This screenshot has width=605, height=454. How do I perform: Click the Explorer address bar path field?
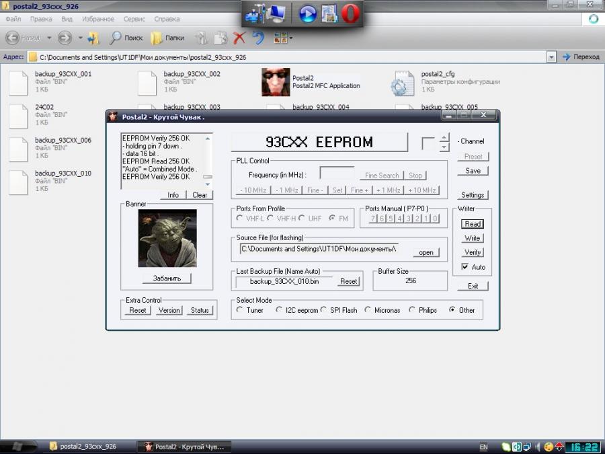[287, 57]
